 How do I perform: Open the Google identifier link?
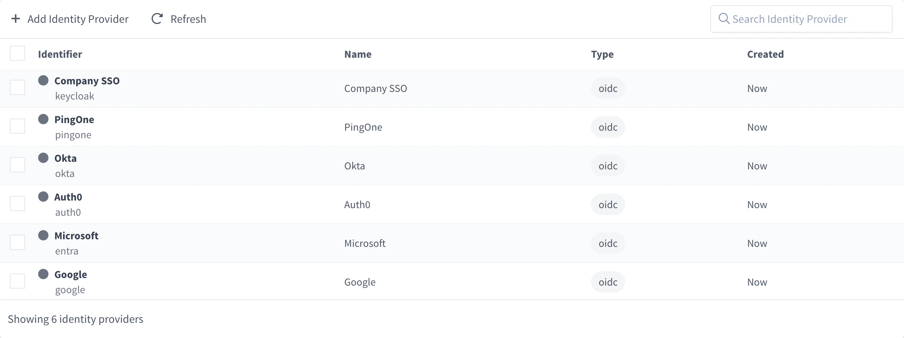[x=71, y=275]
